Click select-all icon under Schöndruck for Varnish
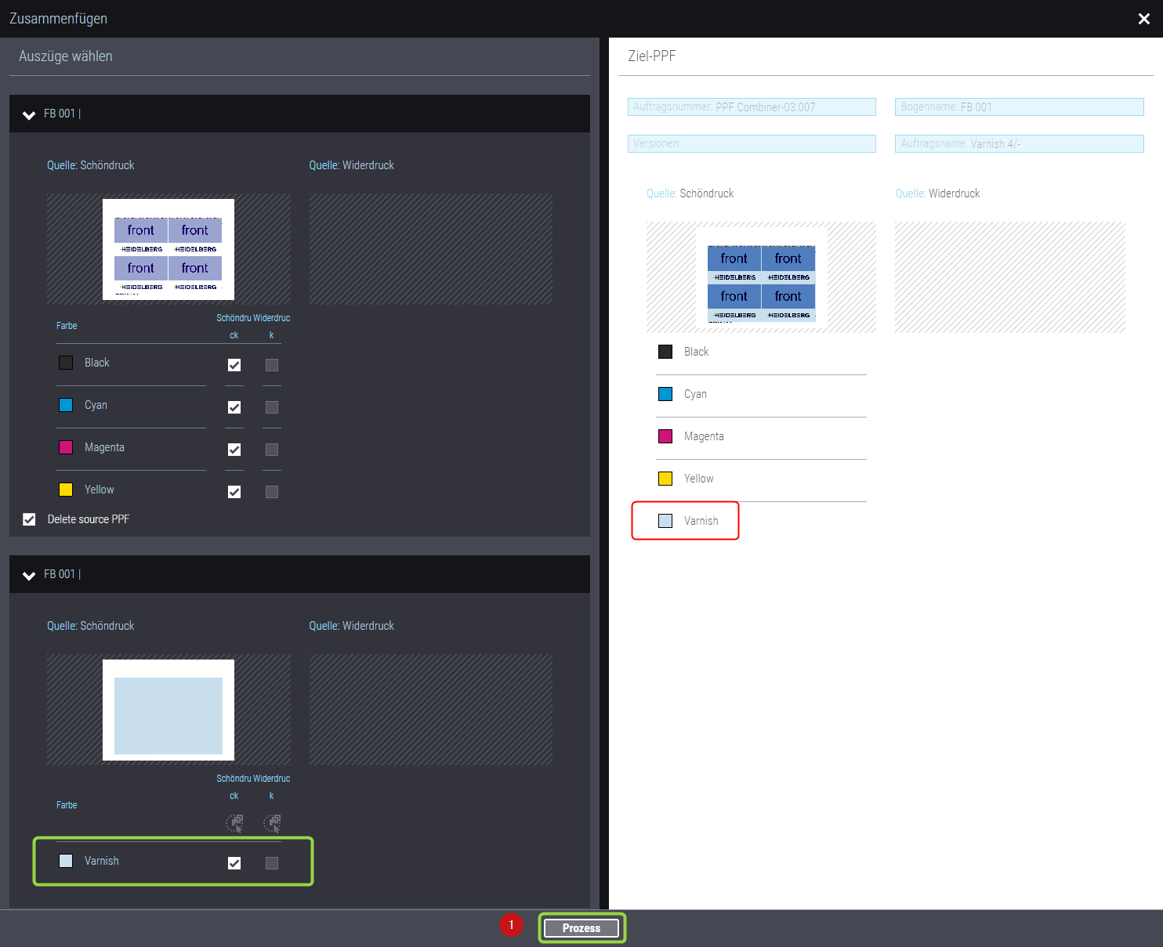Viewport: 1163px width, 947px height. [234, 823]
